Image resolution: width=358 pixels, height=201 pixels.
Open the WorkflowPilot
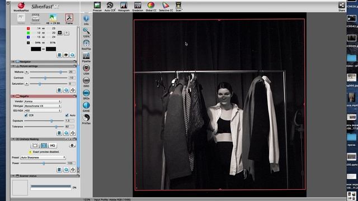click(x=21, y=7)
